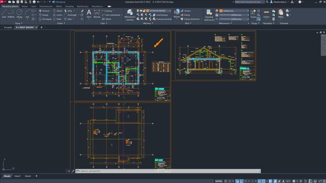Click the account sign-in user button

coord(279,2)
